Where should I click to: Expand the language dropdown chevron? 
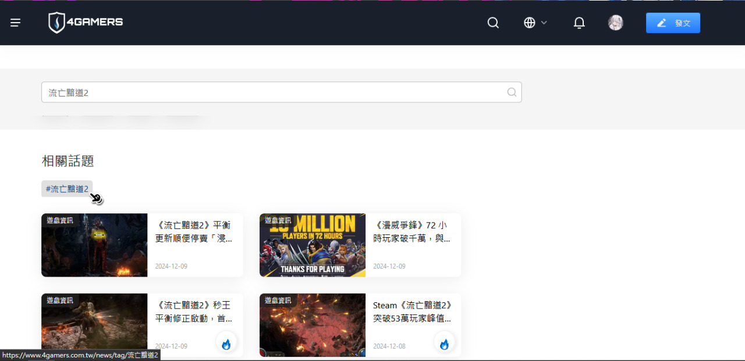tap(544, 23)
